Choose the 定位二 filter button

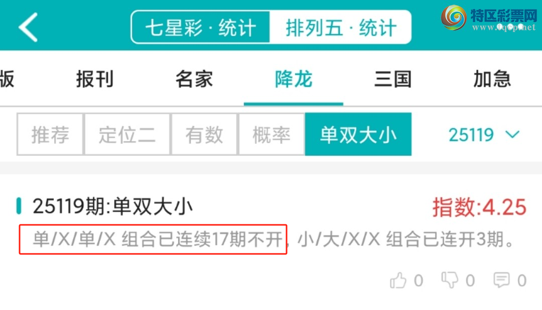(x=127, y=134)
